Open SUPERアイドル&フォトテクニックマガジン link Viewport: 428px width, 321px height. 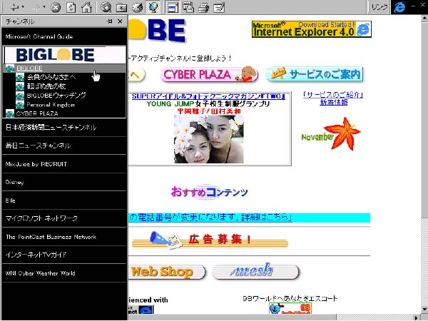(x=208, y=96)
